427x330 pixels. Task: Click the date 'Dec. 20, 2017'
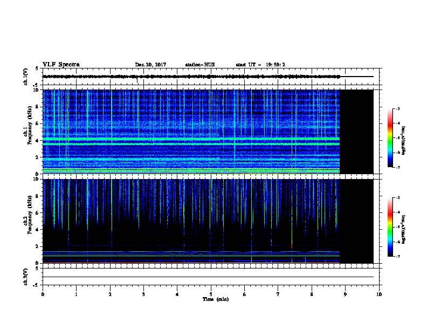tap(150, 65)
